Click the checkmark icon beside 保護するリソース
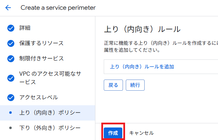This screenshot has height=140, width=218. click(x=11, y=43)
